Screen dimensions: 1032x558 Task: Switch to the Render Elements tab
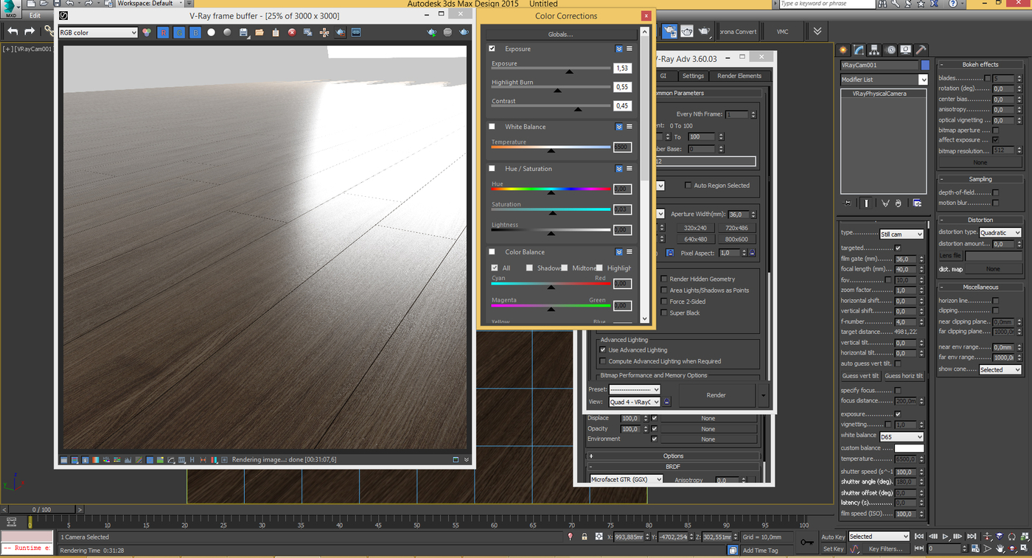point(739,76)
